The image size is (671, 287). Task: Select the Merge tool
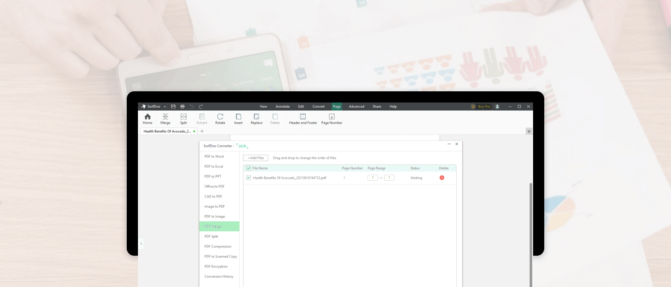[x=166, y=119]
